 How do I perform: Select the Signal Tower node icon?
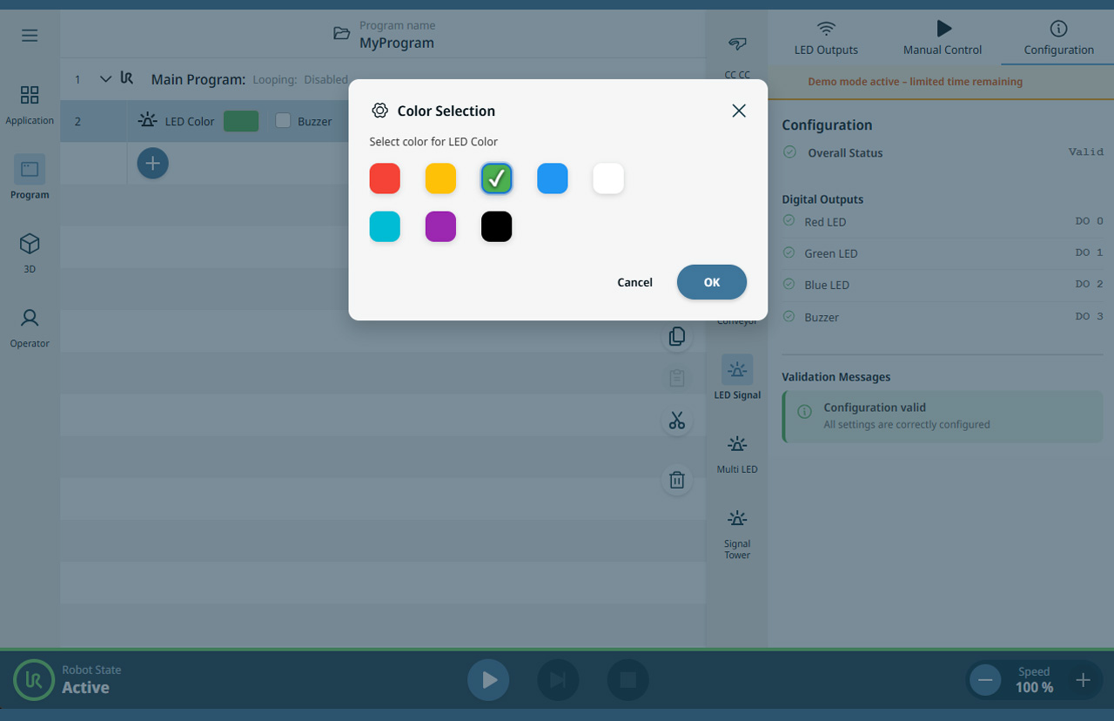(737, 518)
